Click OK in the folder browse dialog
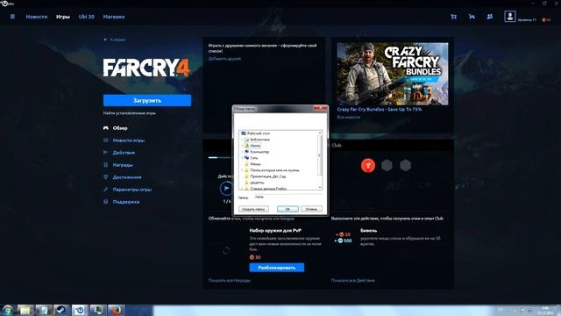561x316 pixels. point(288,209)
